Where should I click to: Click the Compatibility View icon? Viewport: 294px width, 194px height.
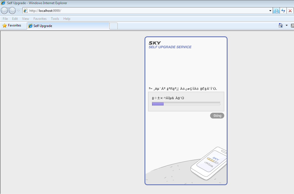pyautogui.click(x=276, y=11)
